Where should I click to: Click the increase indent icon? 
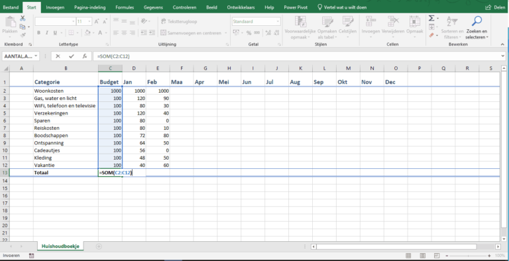[152, 32]
